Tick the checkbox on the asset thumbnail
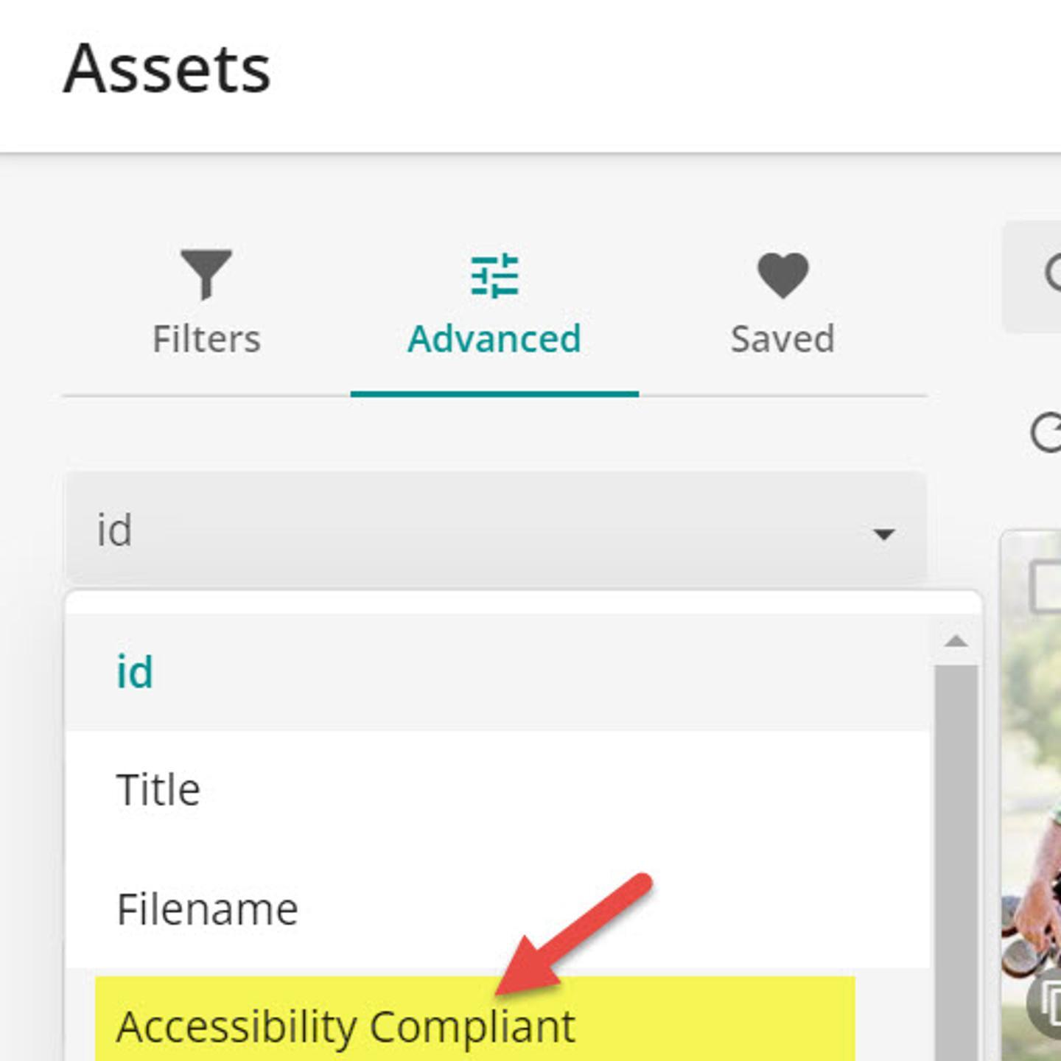Viewport: 1061px width, 1061px height. tap(1046, 586)
